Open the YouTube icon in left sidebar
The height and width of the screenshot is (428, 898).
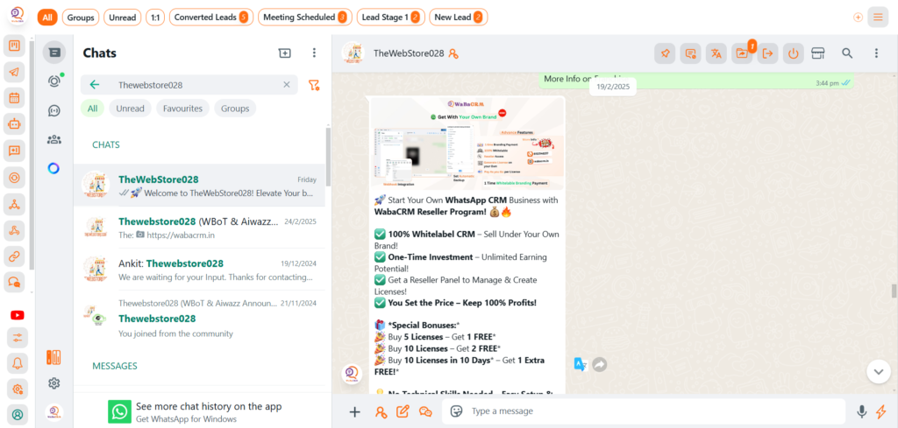[x=16, y=315]
